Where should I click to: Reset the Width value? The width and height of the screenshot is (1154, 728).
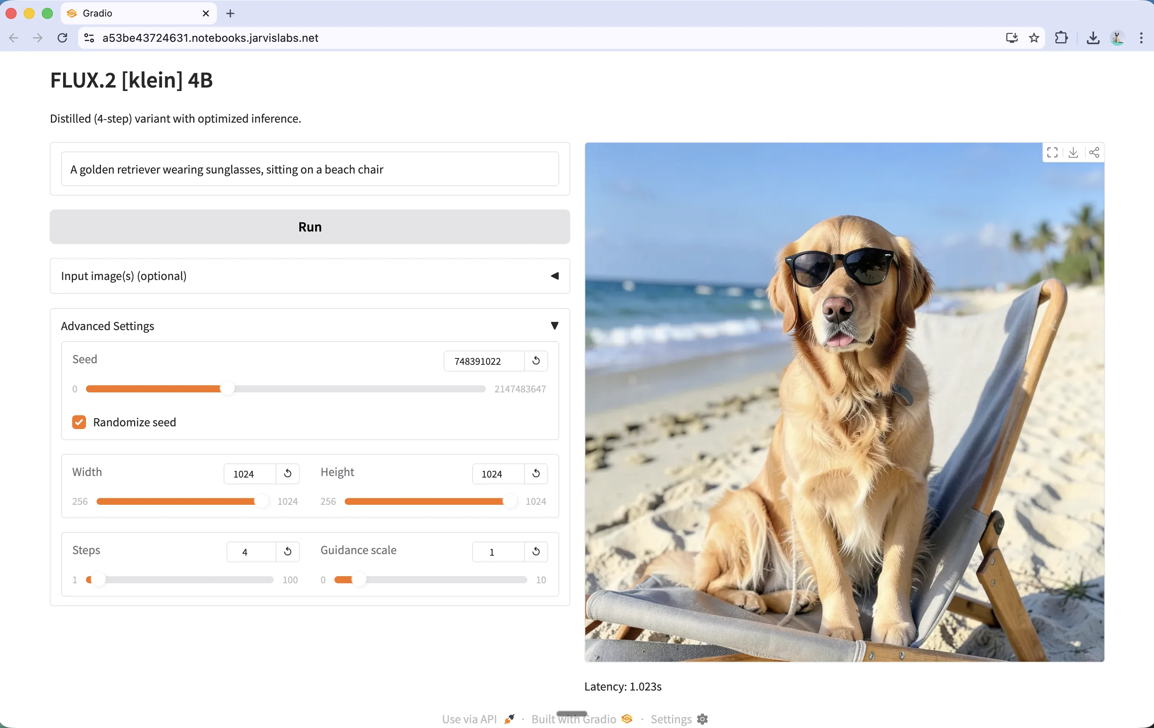coord(288,474)
